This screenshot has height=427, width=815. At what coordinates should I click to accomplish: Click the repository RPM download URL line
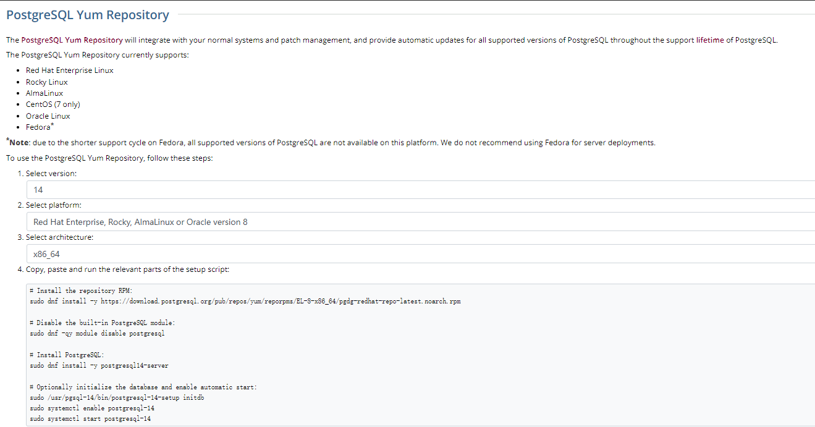(245, 302)
